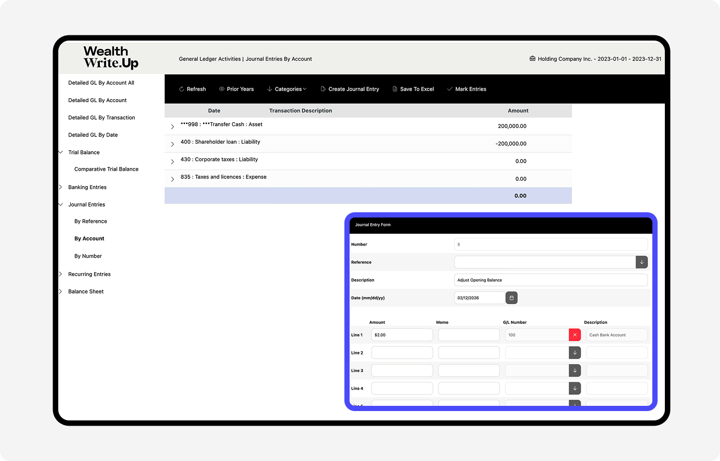
Task: Click the Save To Excel icon
Action: point(395,89)
